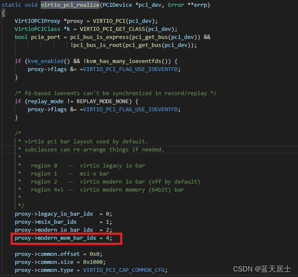Click the VirtIOPCIProxy type on the proxy declaration line
Screen dimensions: 298x277
[37, 21]
